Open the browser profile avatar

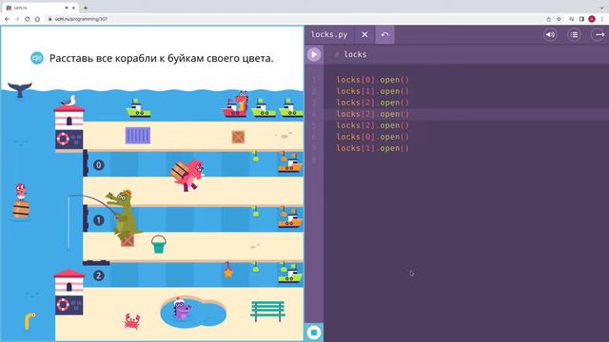592,19
